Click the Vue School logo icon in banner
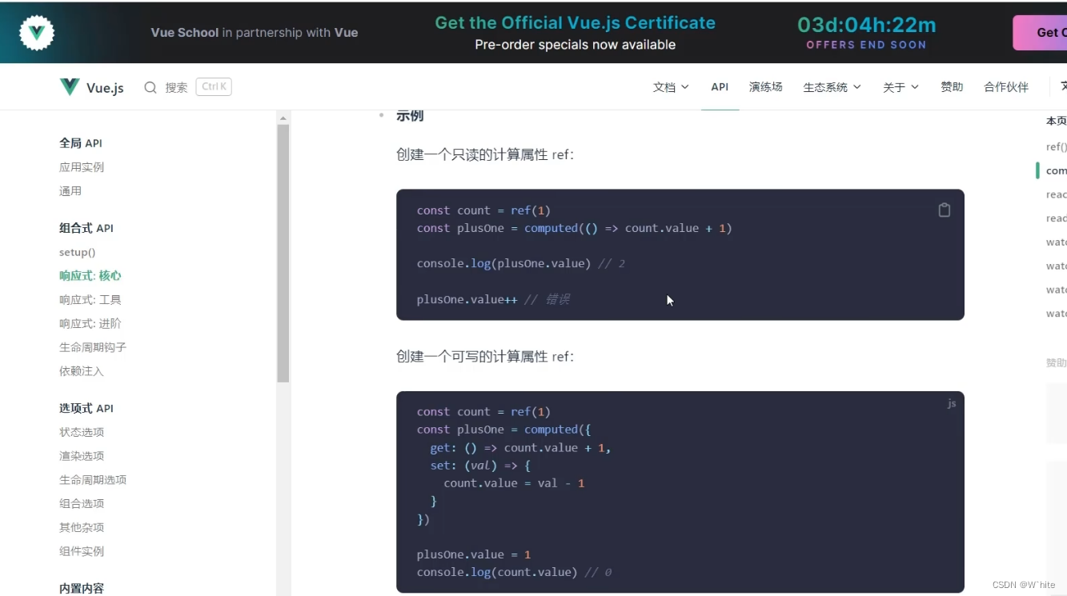The width and height of the screenshot is (1067, 596). click(37, 33)
